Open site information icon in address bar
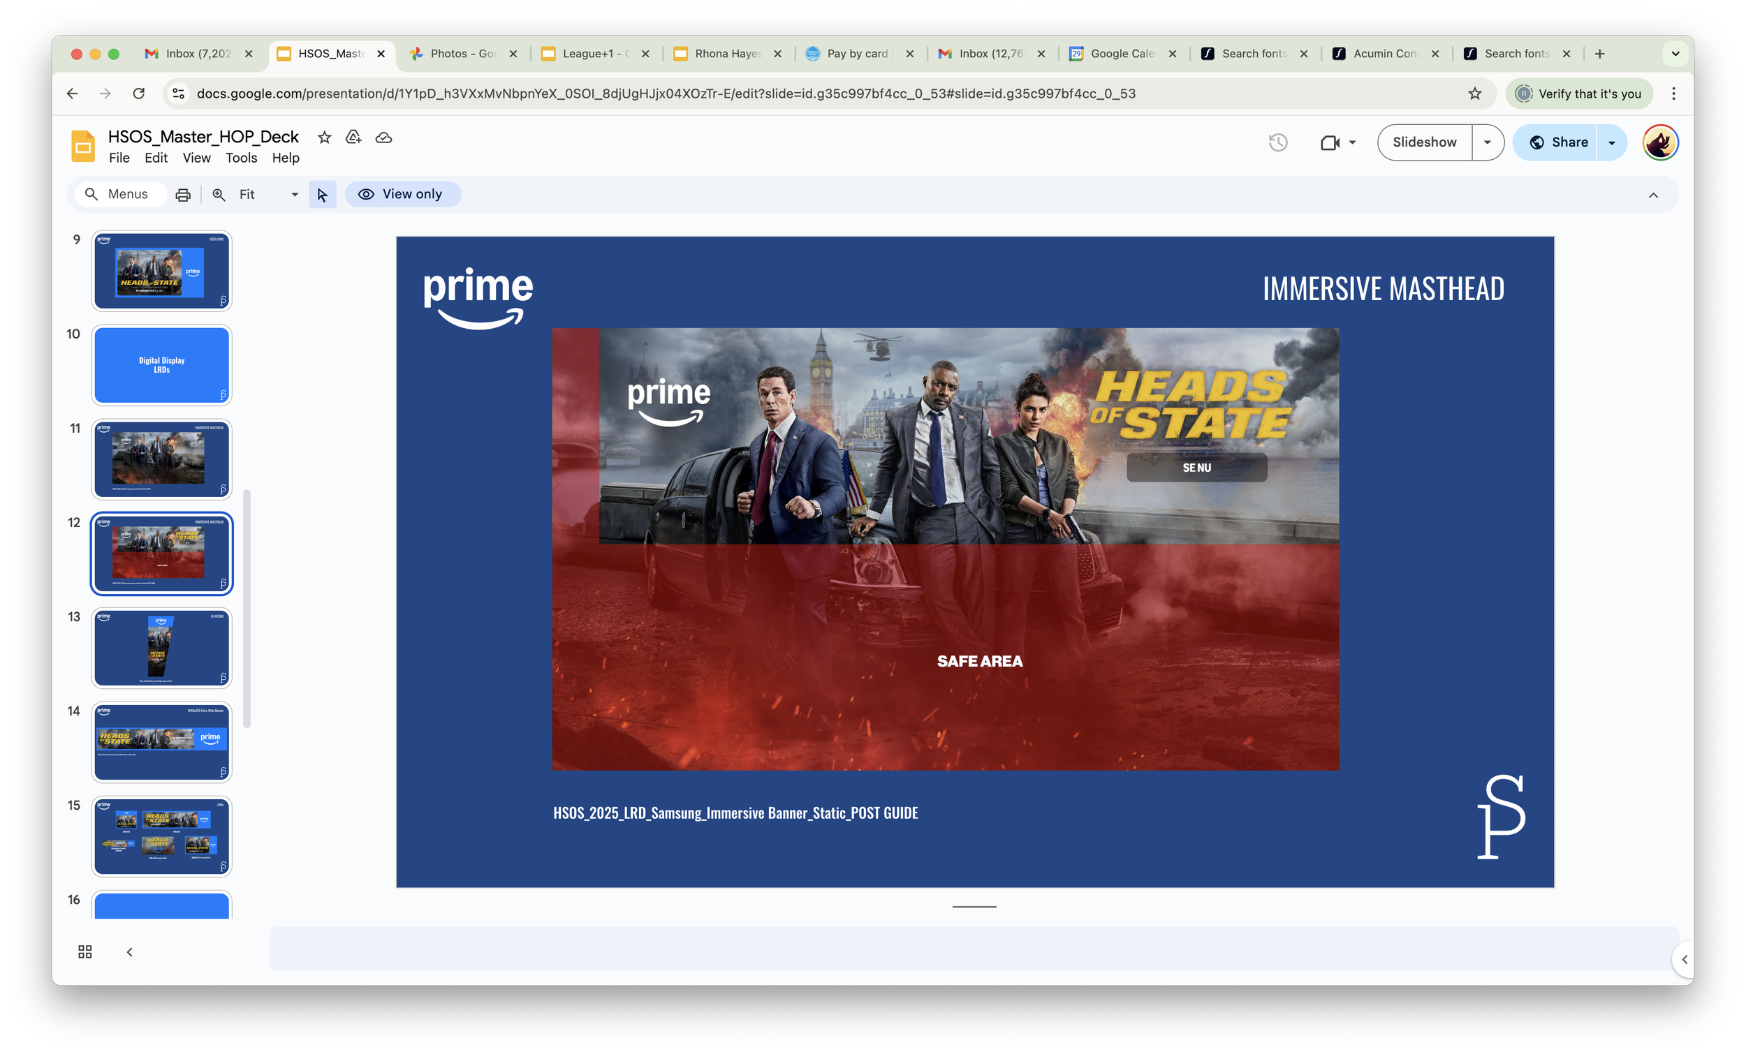This screenshot has width=1746, height=1054. click(x=179, y=94)
